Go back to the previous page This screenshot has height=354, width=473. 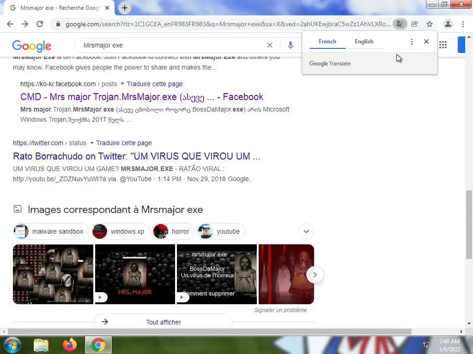coord(10,24)
